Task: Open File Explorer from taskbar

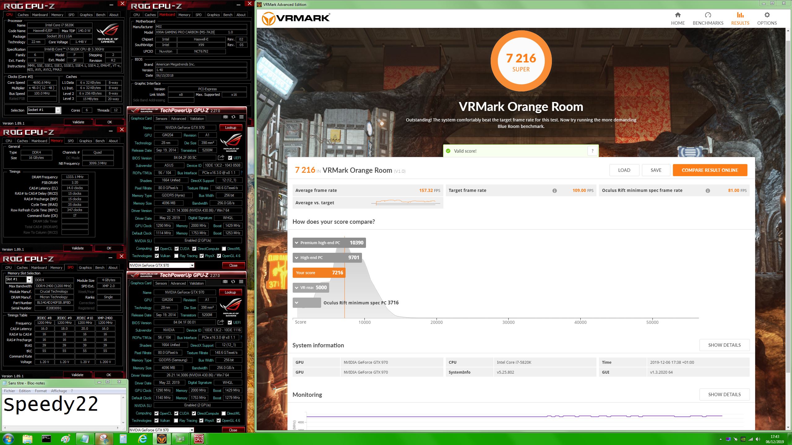Action: click(27, 439)
